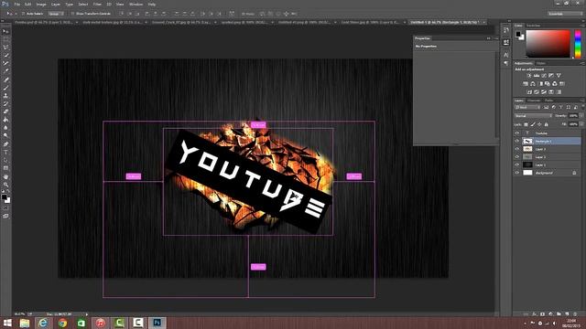Add a Levels adjustment
The image size is (586, 329).
pyautogui.click(x=537, y=76)
